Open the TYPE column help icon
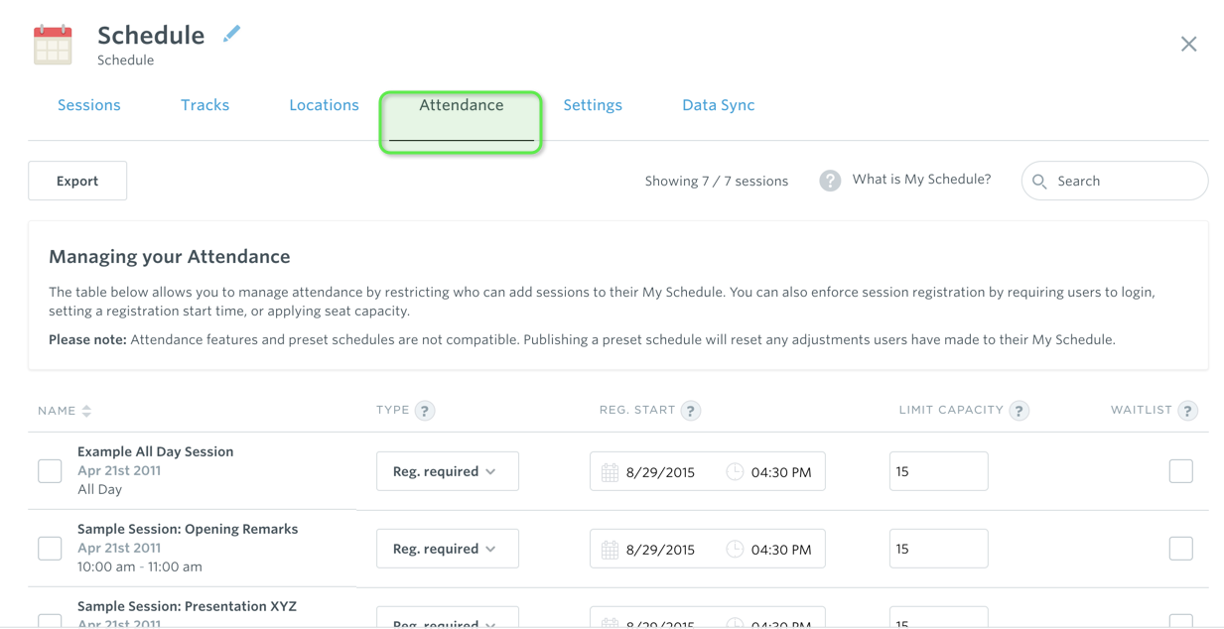The height and width of the screenshot is (629, 1224). click(x=425, y=411)
